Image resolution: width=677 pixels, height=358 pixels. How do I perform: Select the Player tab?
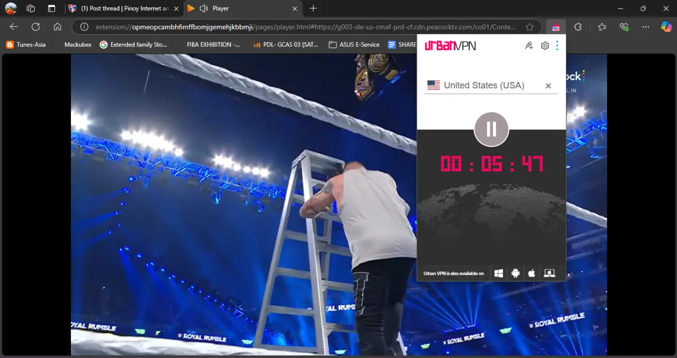(x=243, y=8)
